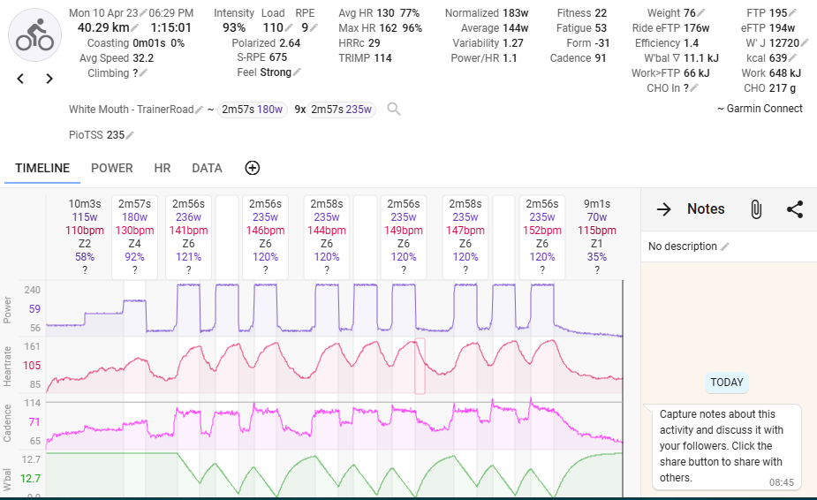
Task: Select the 10m3s 115w interval card
Action: (x=85, y=237)
